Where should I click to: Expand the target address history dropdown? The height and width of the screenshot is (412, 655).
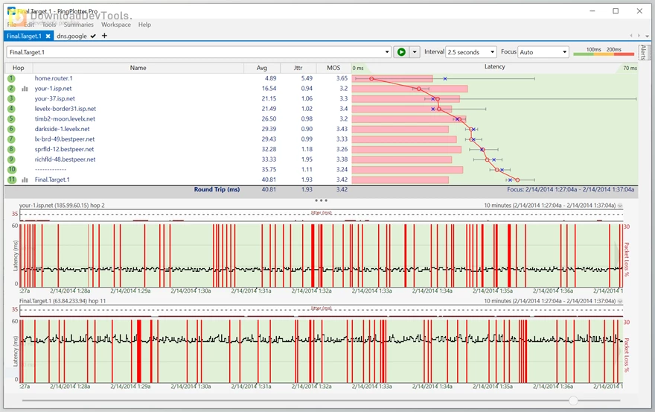[x=387, y=52]
